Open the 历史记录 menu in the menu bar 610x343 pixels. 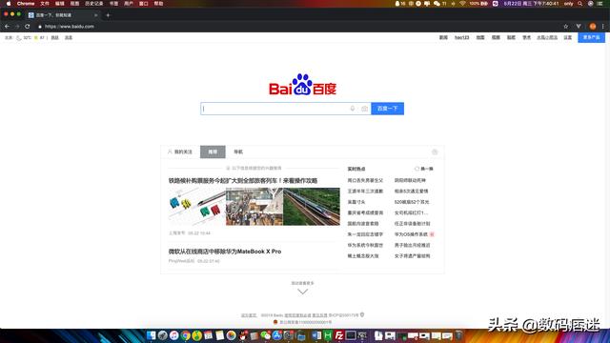point(94,4)
